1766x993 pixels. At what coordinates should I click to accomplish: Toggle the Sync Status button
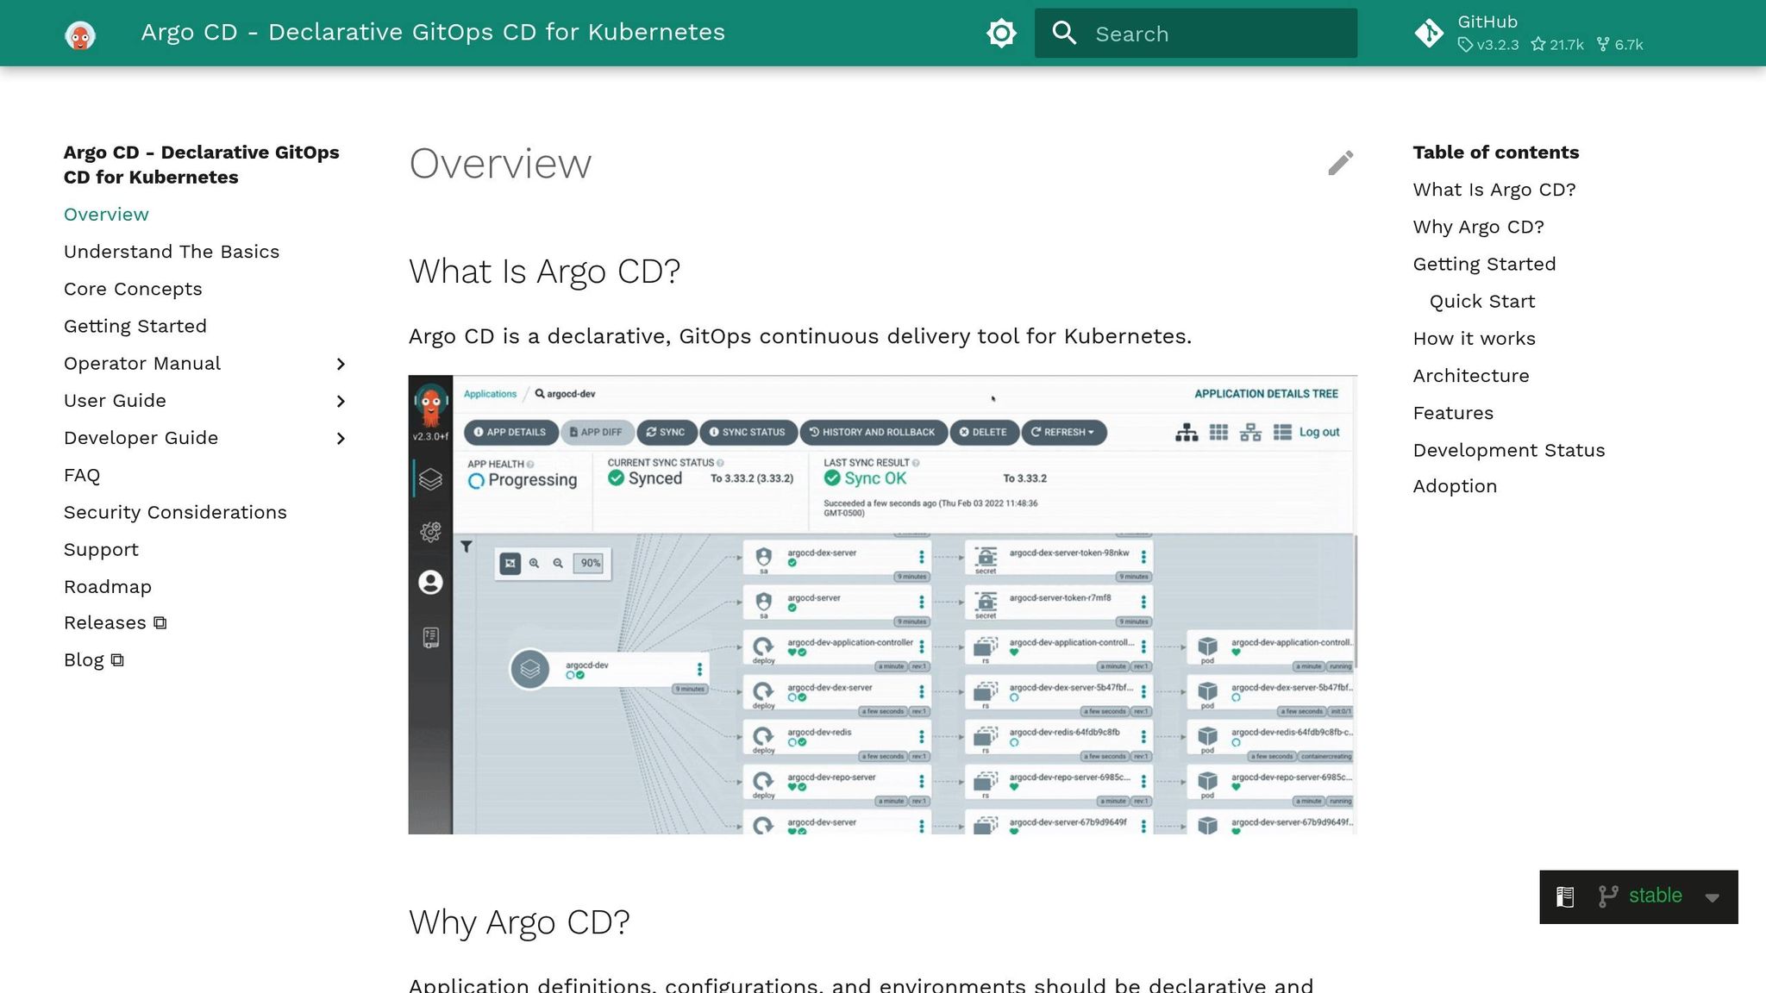click(x=747, y=432)
